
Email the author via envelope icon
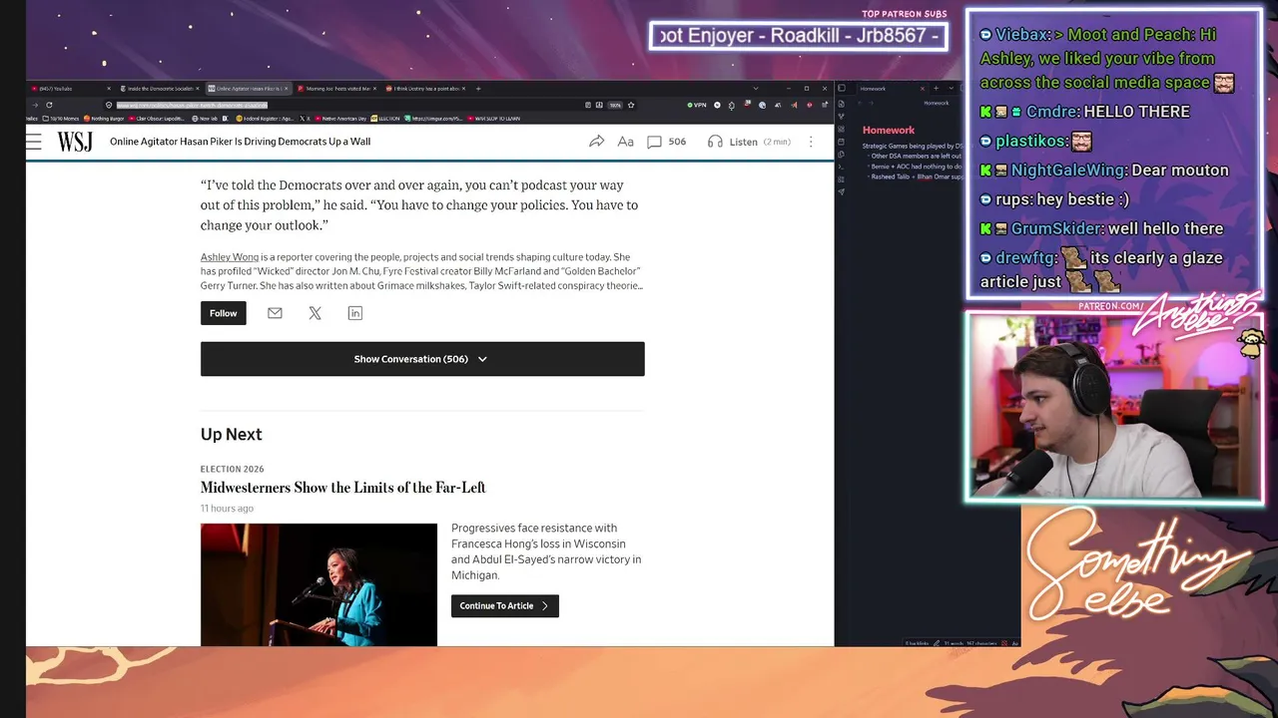tap(275, 313)
